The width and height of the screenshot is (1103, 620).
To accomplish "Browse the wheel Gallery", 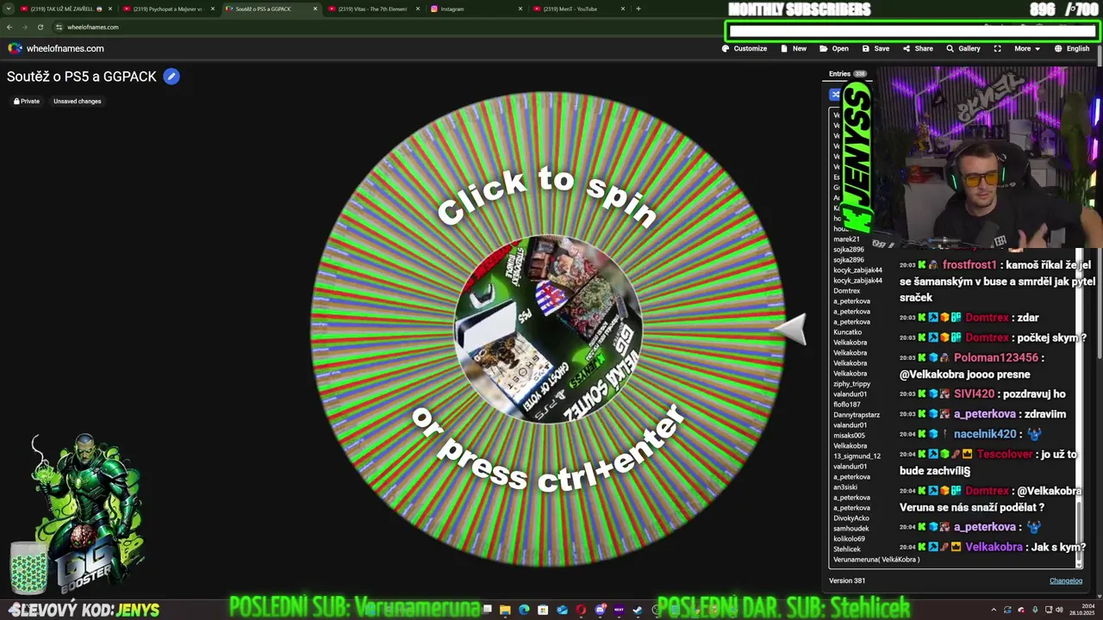I will pyautogui.click(x=963, y=48).
